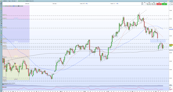Toggle the green checkmark in indicator legend
The height and width of the screenshot is (92, 173).
coord(5,6)
